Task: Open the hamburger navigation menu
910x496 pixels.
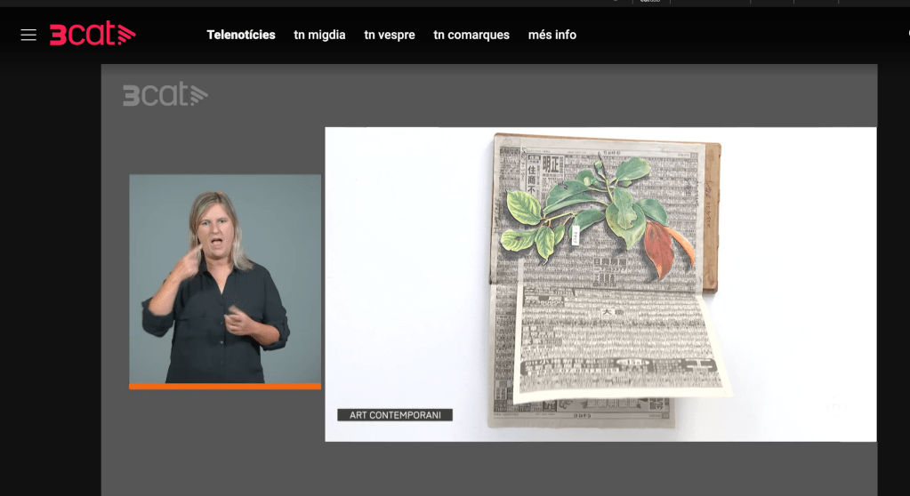Action: click(28, 35)
